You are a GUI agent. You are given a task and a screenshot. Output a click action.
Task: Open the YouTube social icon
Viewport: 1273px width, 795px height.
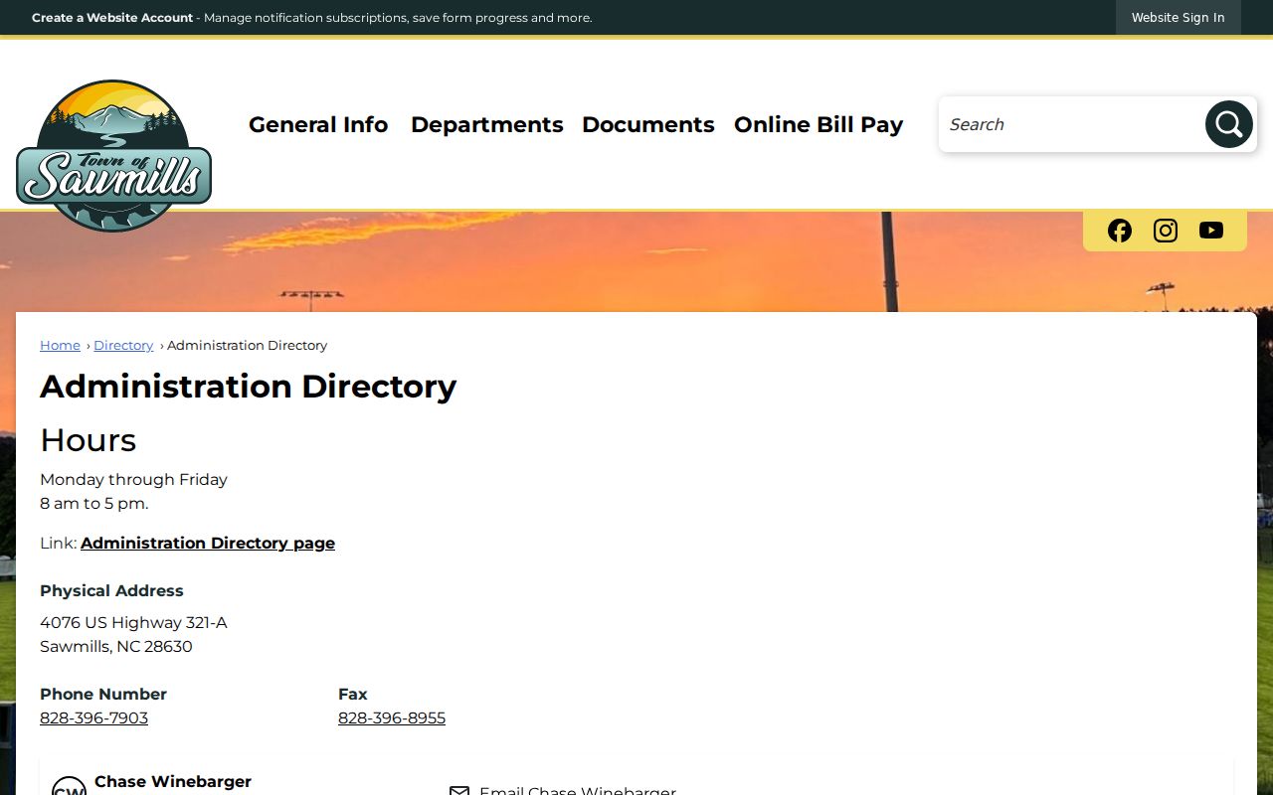(x=1211, y=231)
